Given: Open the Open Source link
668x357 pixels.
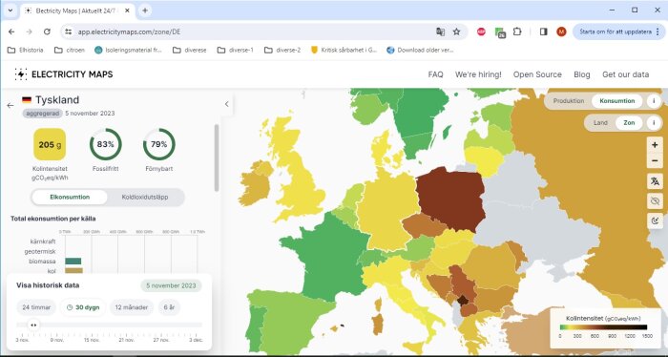Looking at the screenshot, I should [x=537, y=74].
